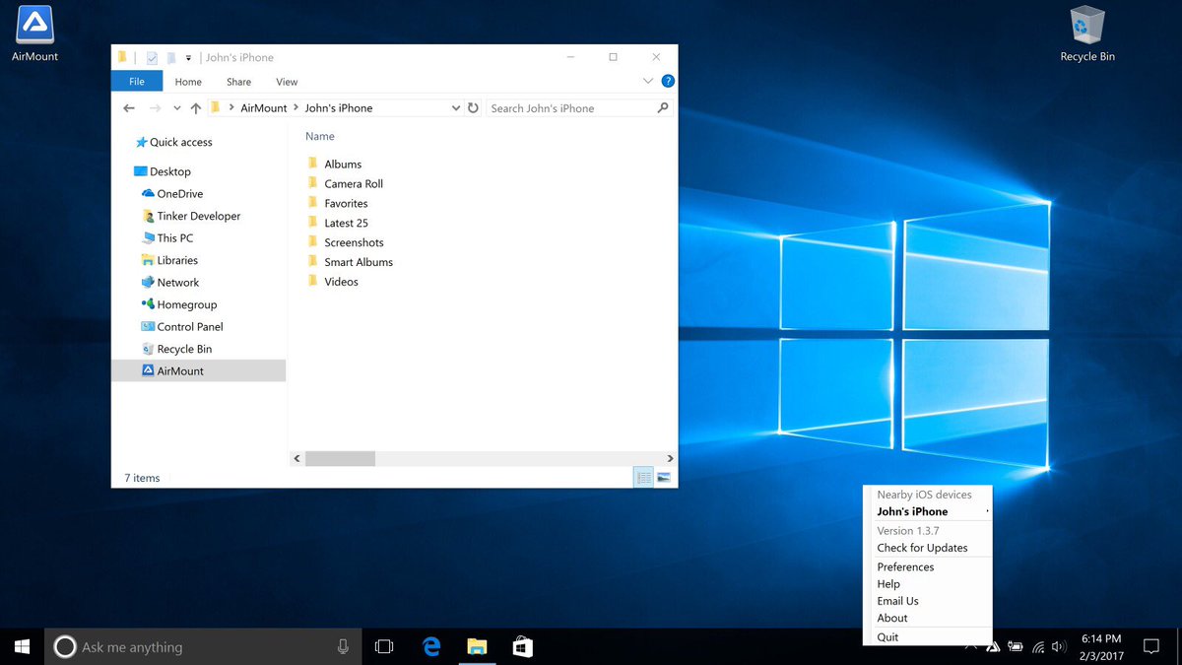Switch to Large icons view layout icon
The width and height of the screenshot is (1182, 665).
pos(664,478)
